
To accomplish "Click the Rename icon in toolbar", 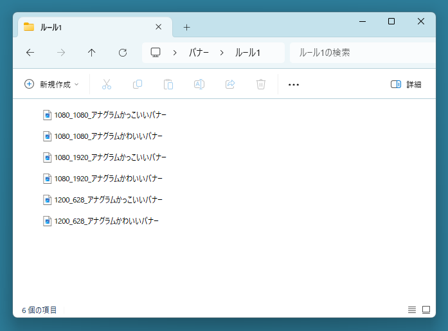I will [x=199, y=84].
